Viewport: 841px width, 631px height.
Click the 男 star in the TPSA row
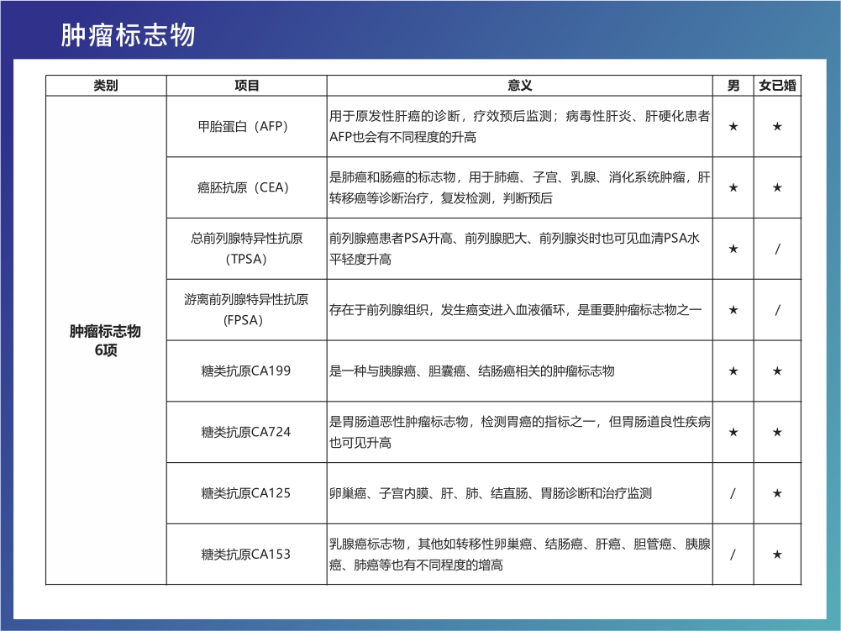[733, 249]
